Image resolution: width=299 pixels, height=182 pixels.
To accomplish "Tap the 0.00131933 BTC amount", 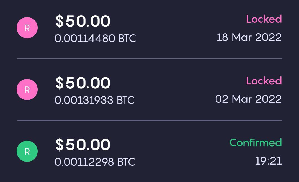I will 95,100.
